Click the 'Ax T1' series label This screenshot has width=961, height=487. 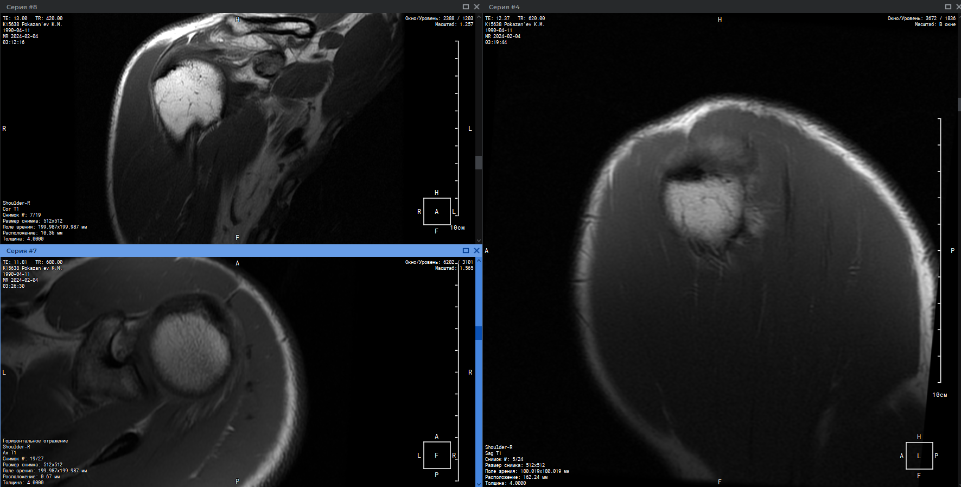[9, 453]
